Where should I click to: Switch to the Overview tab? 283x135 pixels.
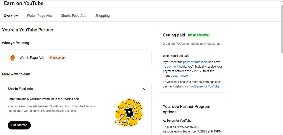click(11, 16)
